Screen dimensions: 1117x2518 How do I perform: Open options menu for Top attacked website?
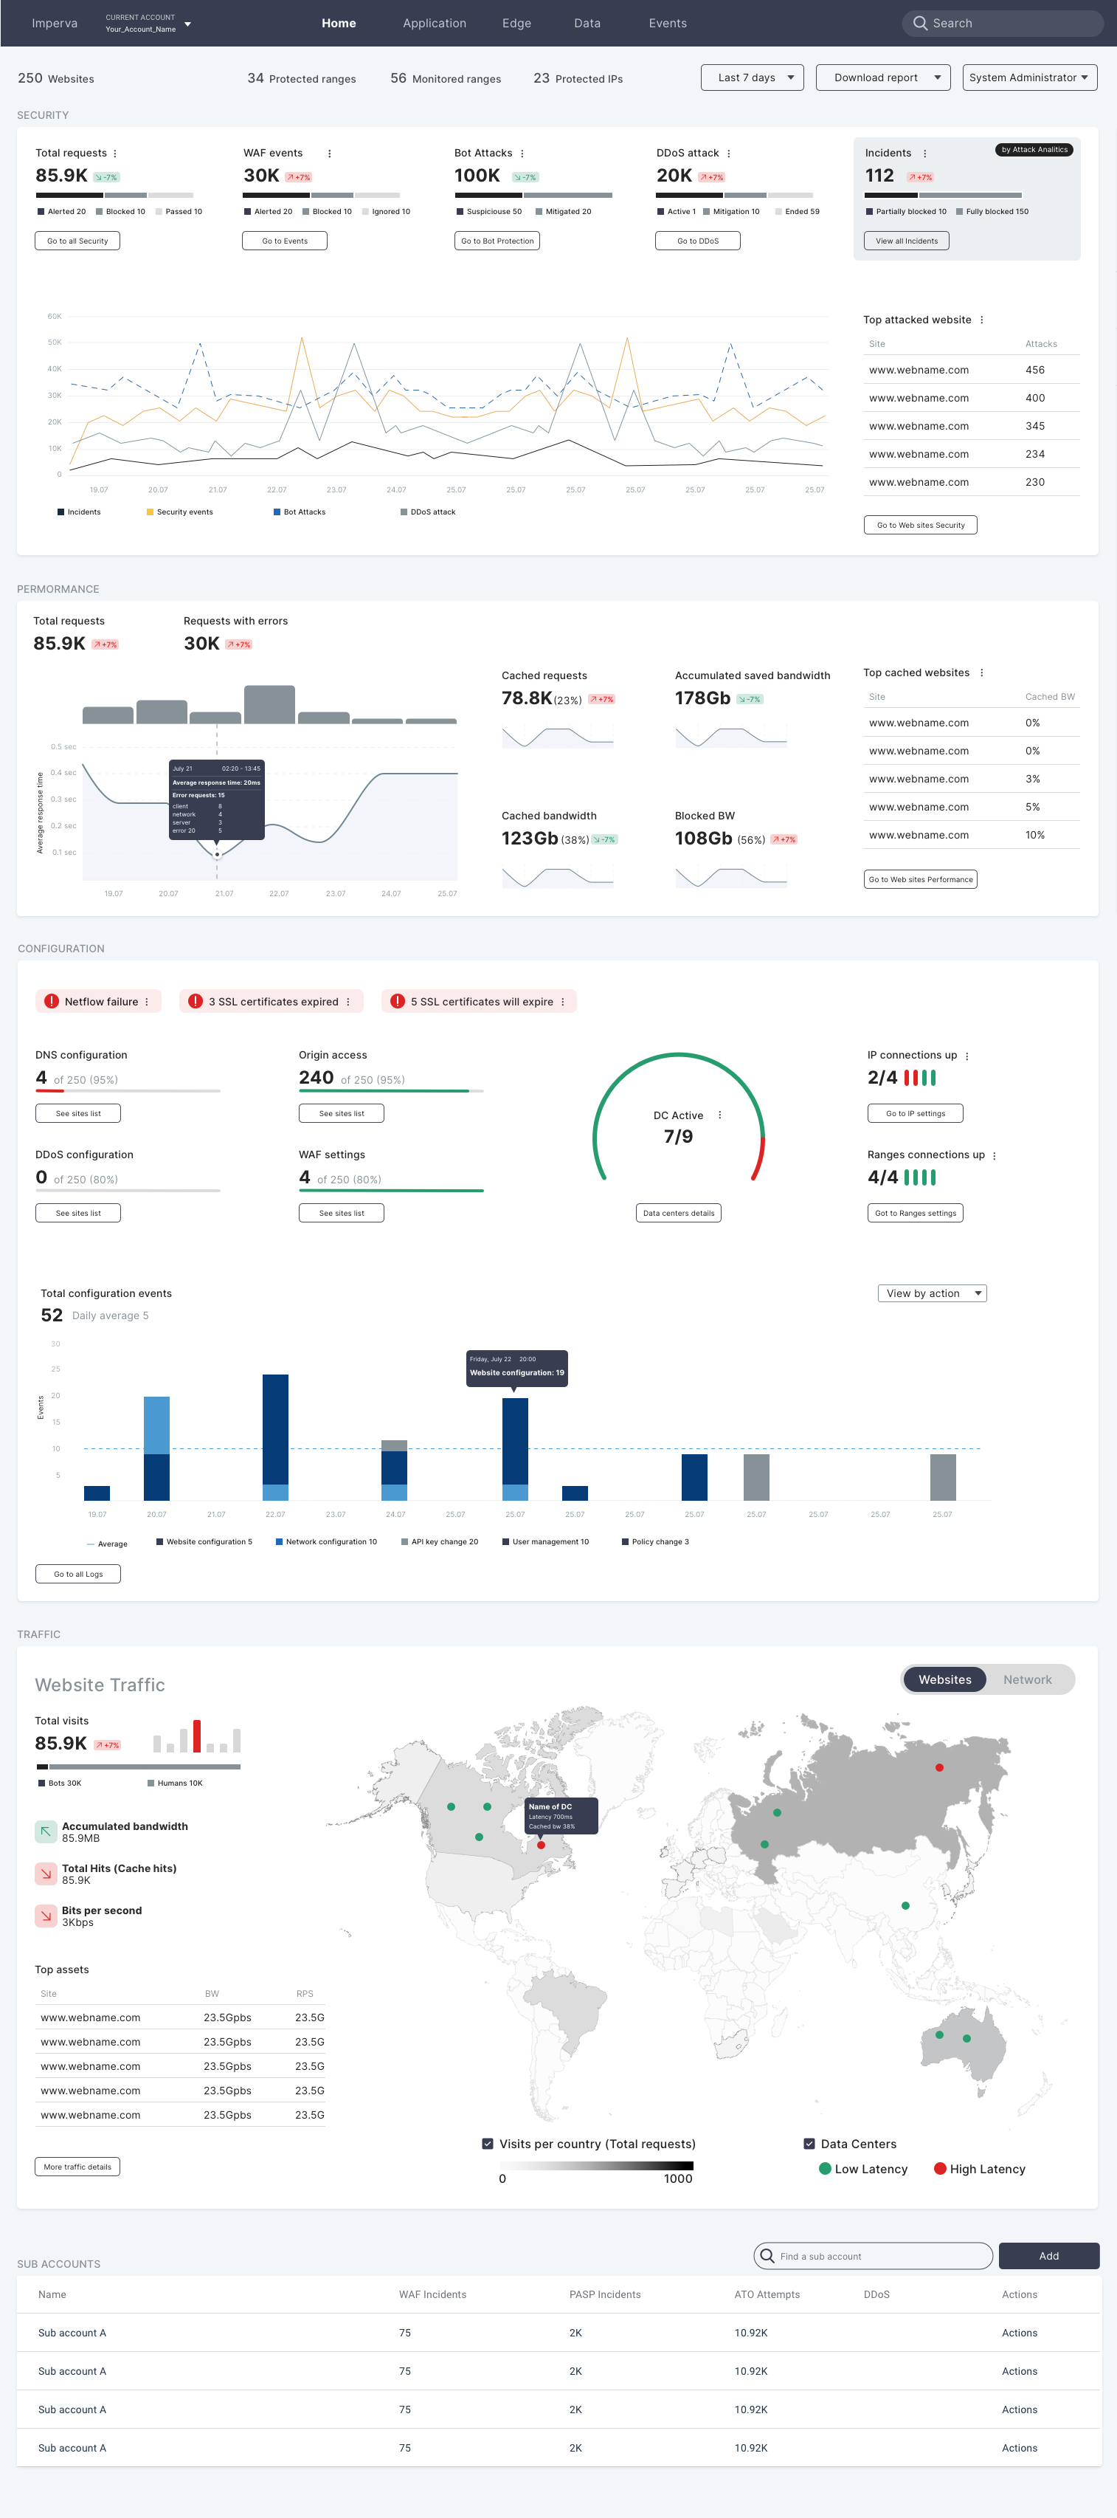(x=981, y=320)
